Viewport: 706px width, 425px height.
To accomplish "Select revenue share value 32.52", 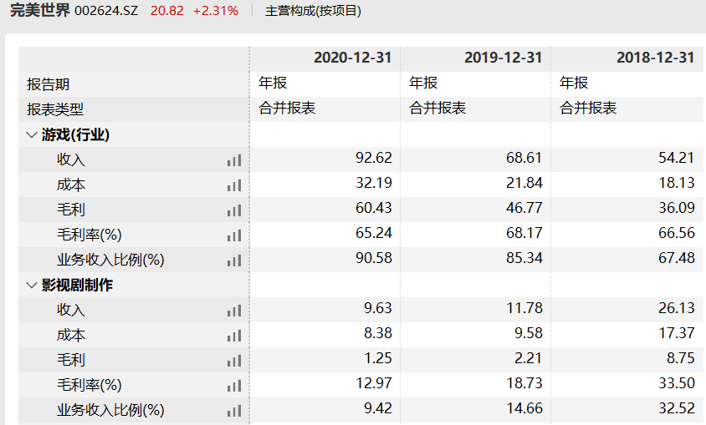I will [676, 408].
